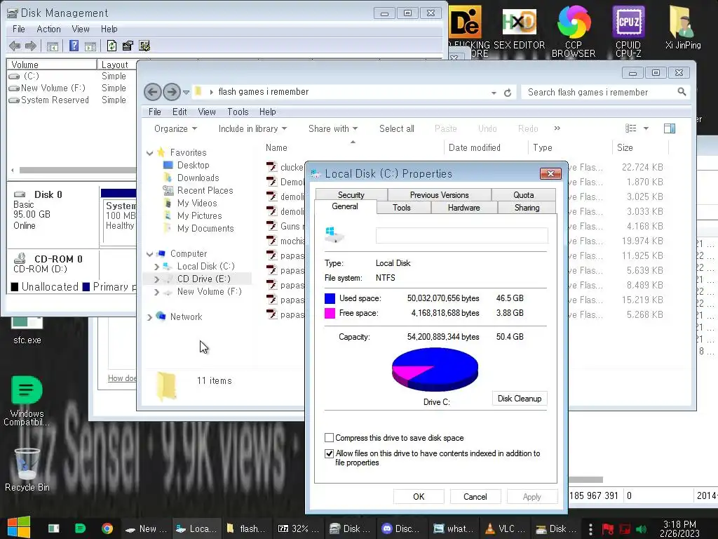Open Action menu in Disk Management
The height and width of the screenshot is (539, 718).
(x=48, y=29)
